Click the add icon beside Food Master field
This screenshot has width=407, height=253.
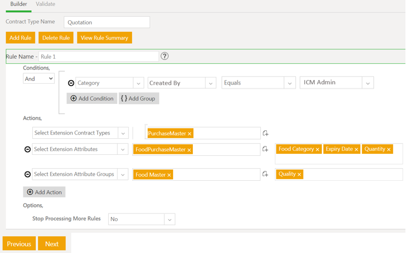point(265,175)
